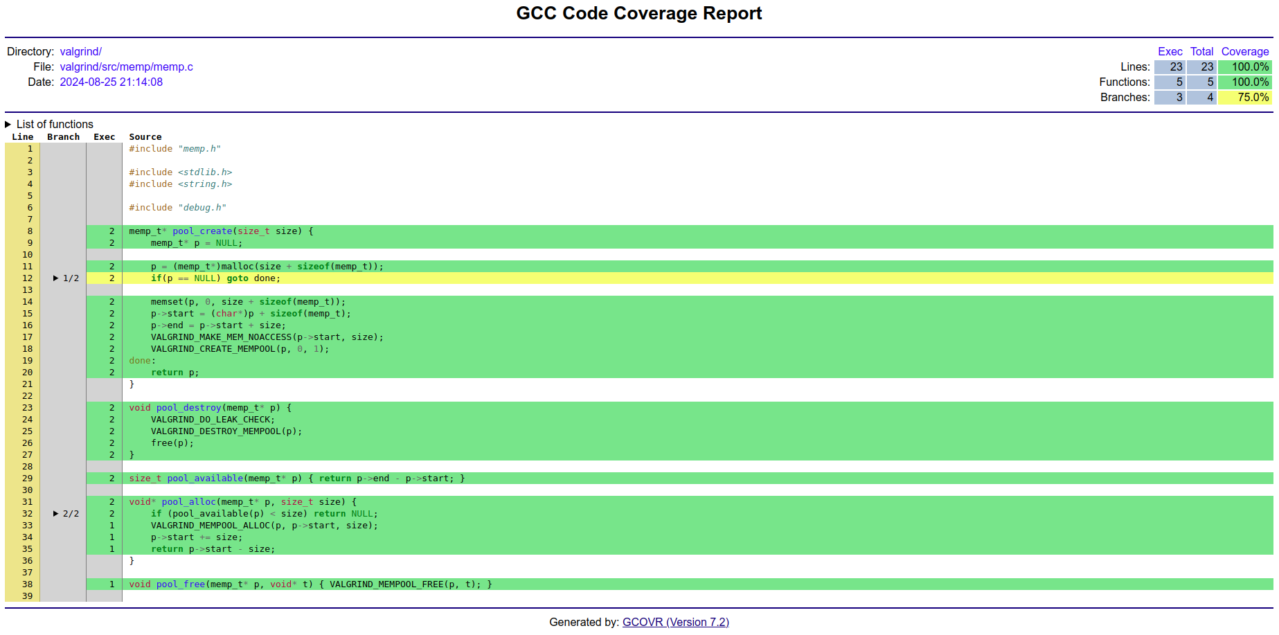The image size is (1279, 635).
Task: Click line number 12 in the Line column
Action: (28, 278)
